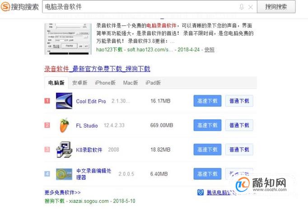The height and width of the screenshot is (209, 308).
Task: Open the Cool Edit Pro link
Action: click(x=91, y=101)
